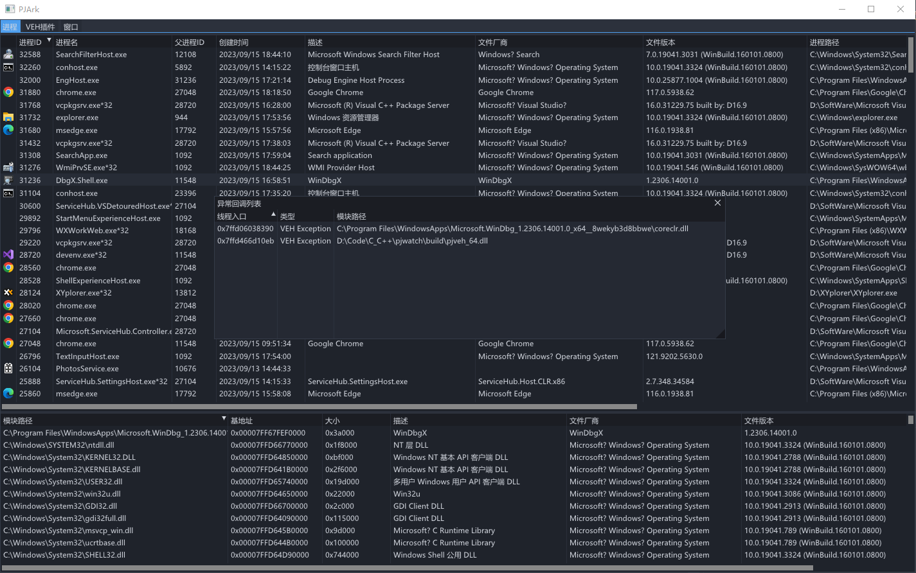This screenshot has height=573, width=916.
Task: Click the Edge icon for msedge.exe 25860
Action: pyautogui.click(x=8, y=394)
